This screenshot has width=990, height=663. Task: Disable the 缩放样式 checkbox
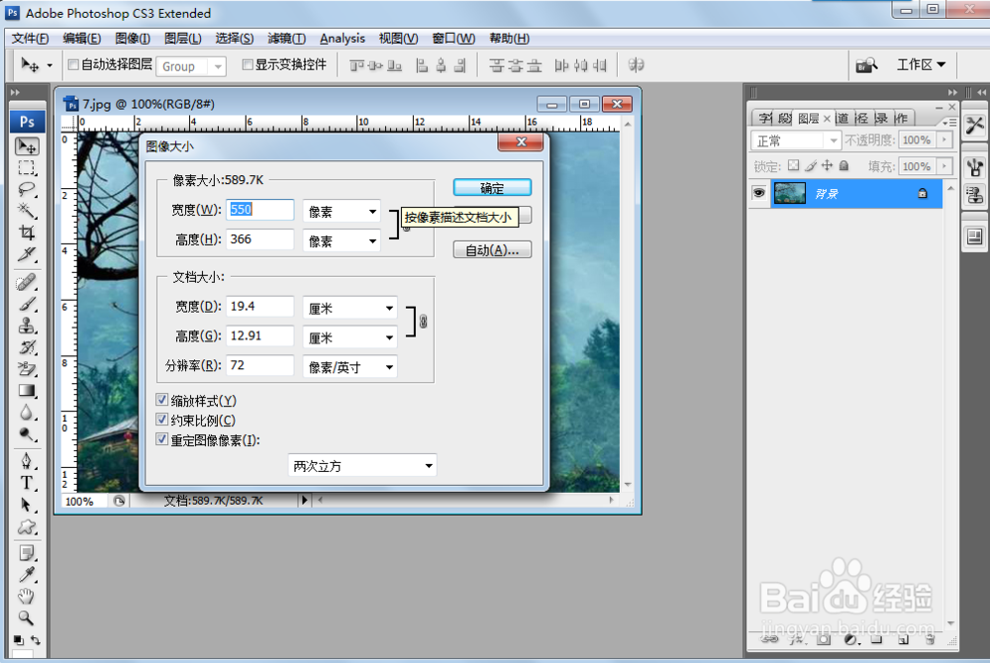[161, 400]
